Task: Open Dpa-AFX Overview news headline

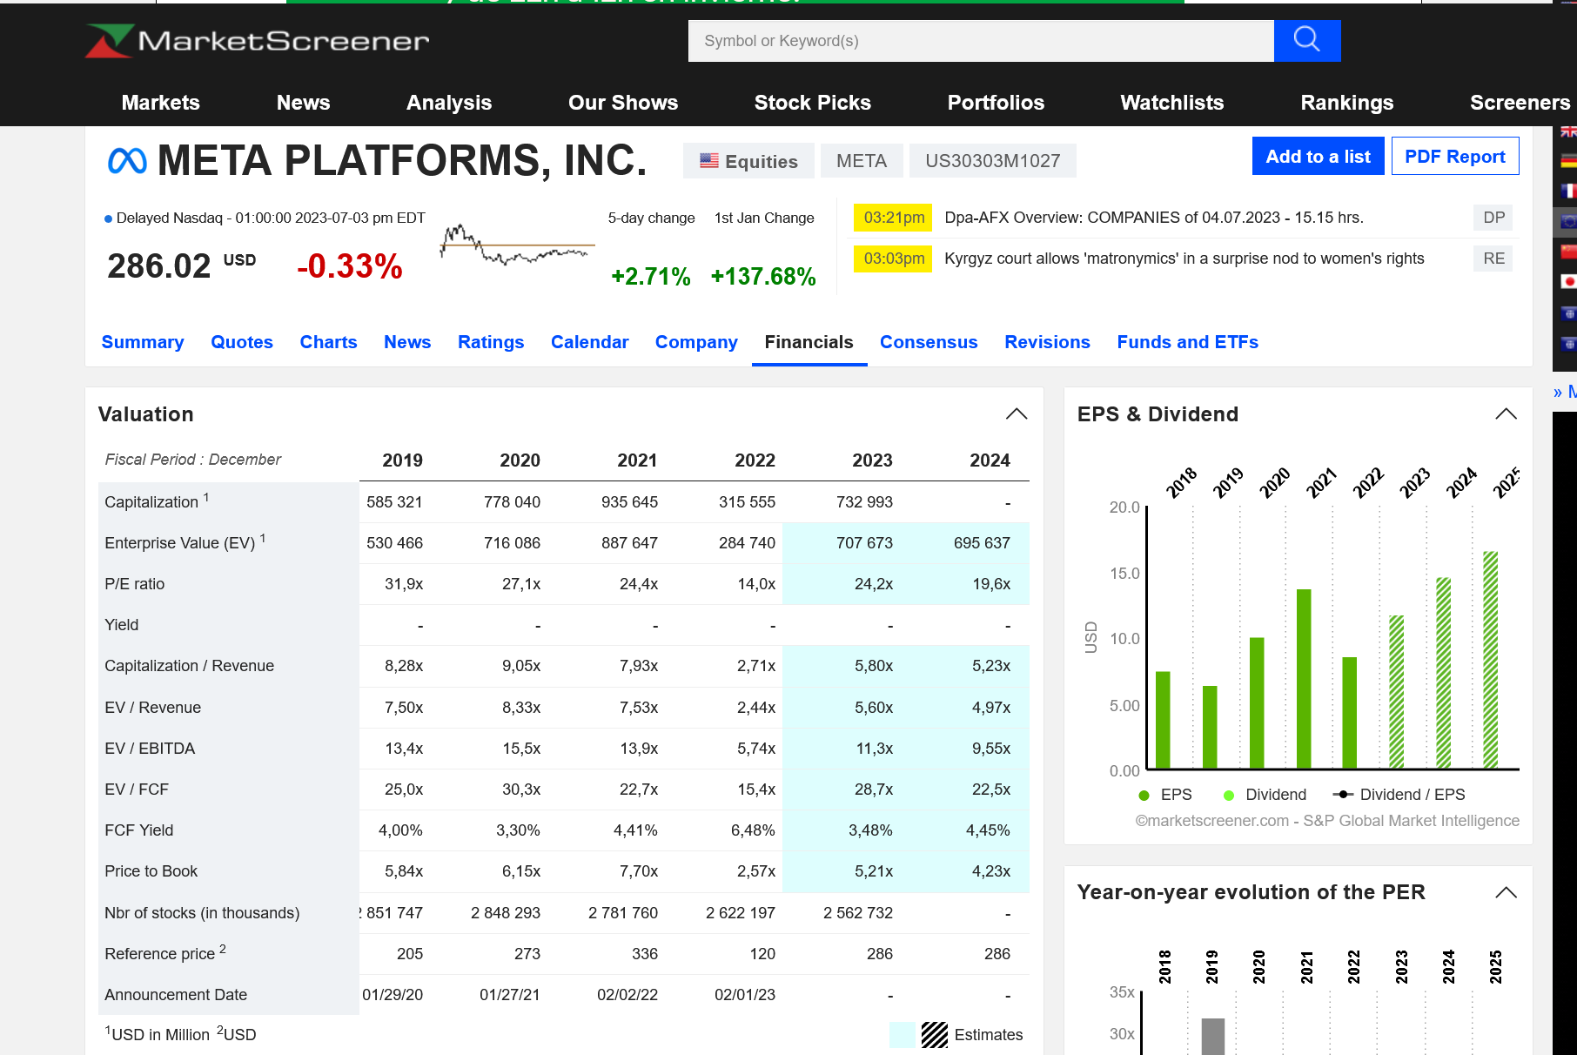Action: pos(1154,218)
